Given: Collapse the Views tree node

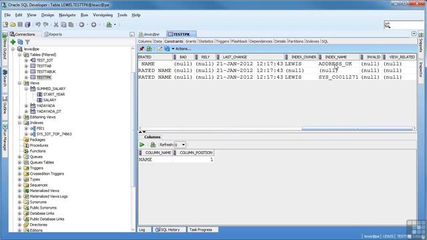Looking at the screenshot, I should [19, 83].
